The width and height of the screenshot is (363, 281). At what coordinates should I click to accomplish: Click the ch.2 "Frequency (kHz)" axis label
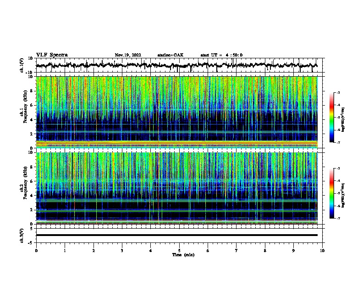[x=25, y=182]
